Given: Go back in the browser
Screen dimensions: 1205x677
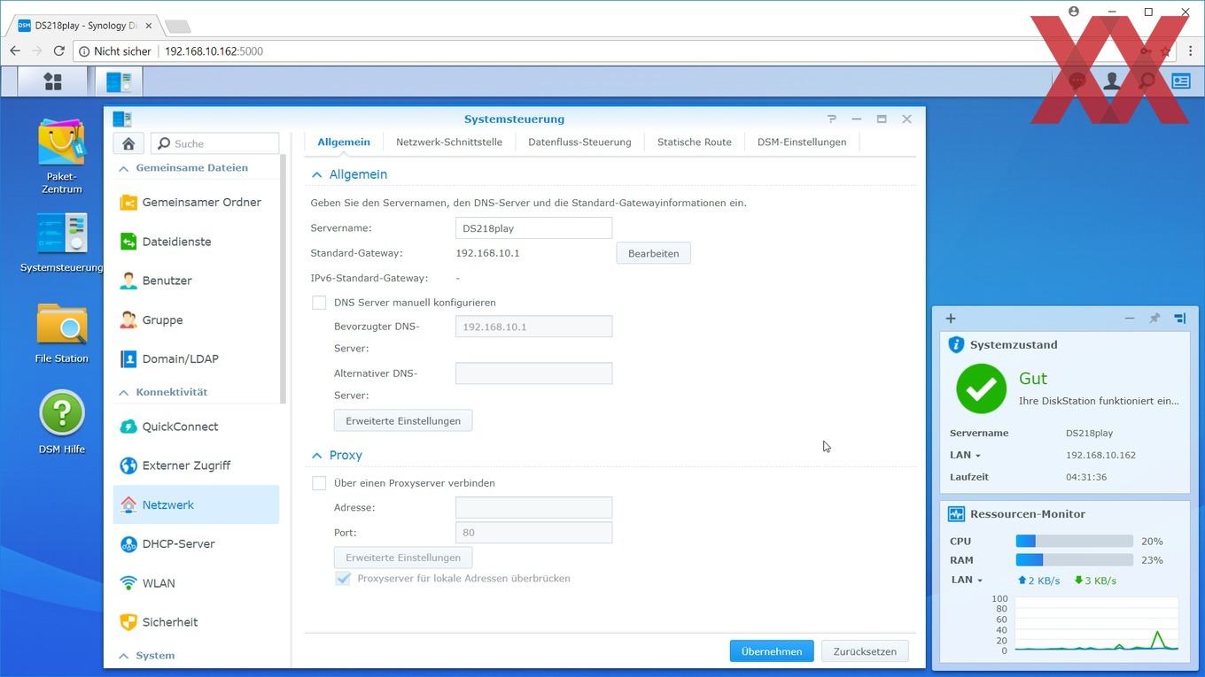Looking at the screenshot, I should point(15,51).
